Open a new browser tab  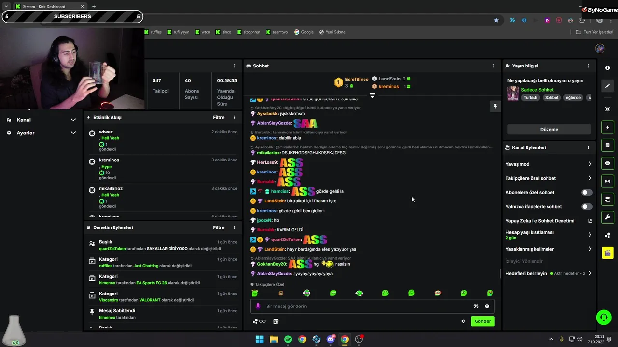pos(94,6)
